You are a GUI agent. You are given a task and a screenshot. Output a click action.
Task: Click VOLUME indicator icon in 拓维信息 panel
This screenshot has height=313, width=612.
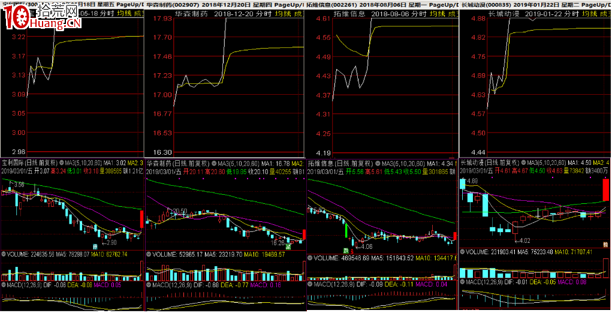[x=310, y=258]
